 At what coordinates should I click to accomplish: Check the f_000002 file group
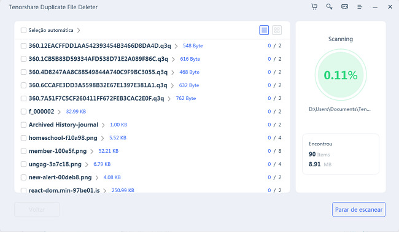coord(23,112)
